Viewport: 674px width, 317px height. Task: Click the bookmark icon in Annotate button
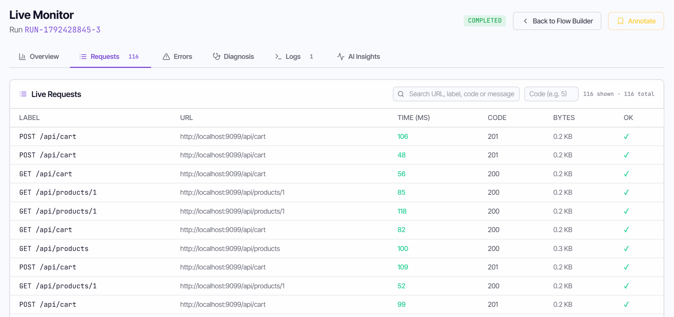coord(620,21)
